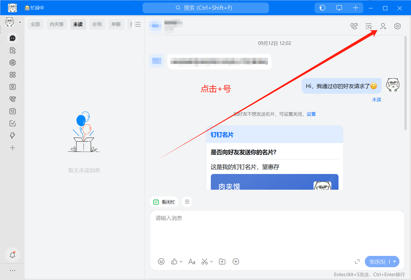Start a call from the chat header

click(354, 26)
